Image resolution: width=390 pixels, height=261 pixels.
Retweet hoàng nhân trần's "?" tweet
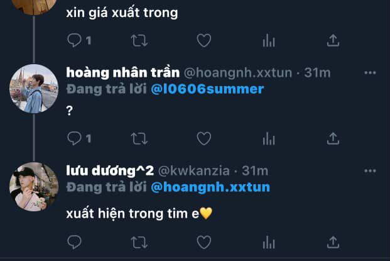[139, 138]
